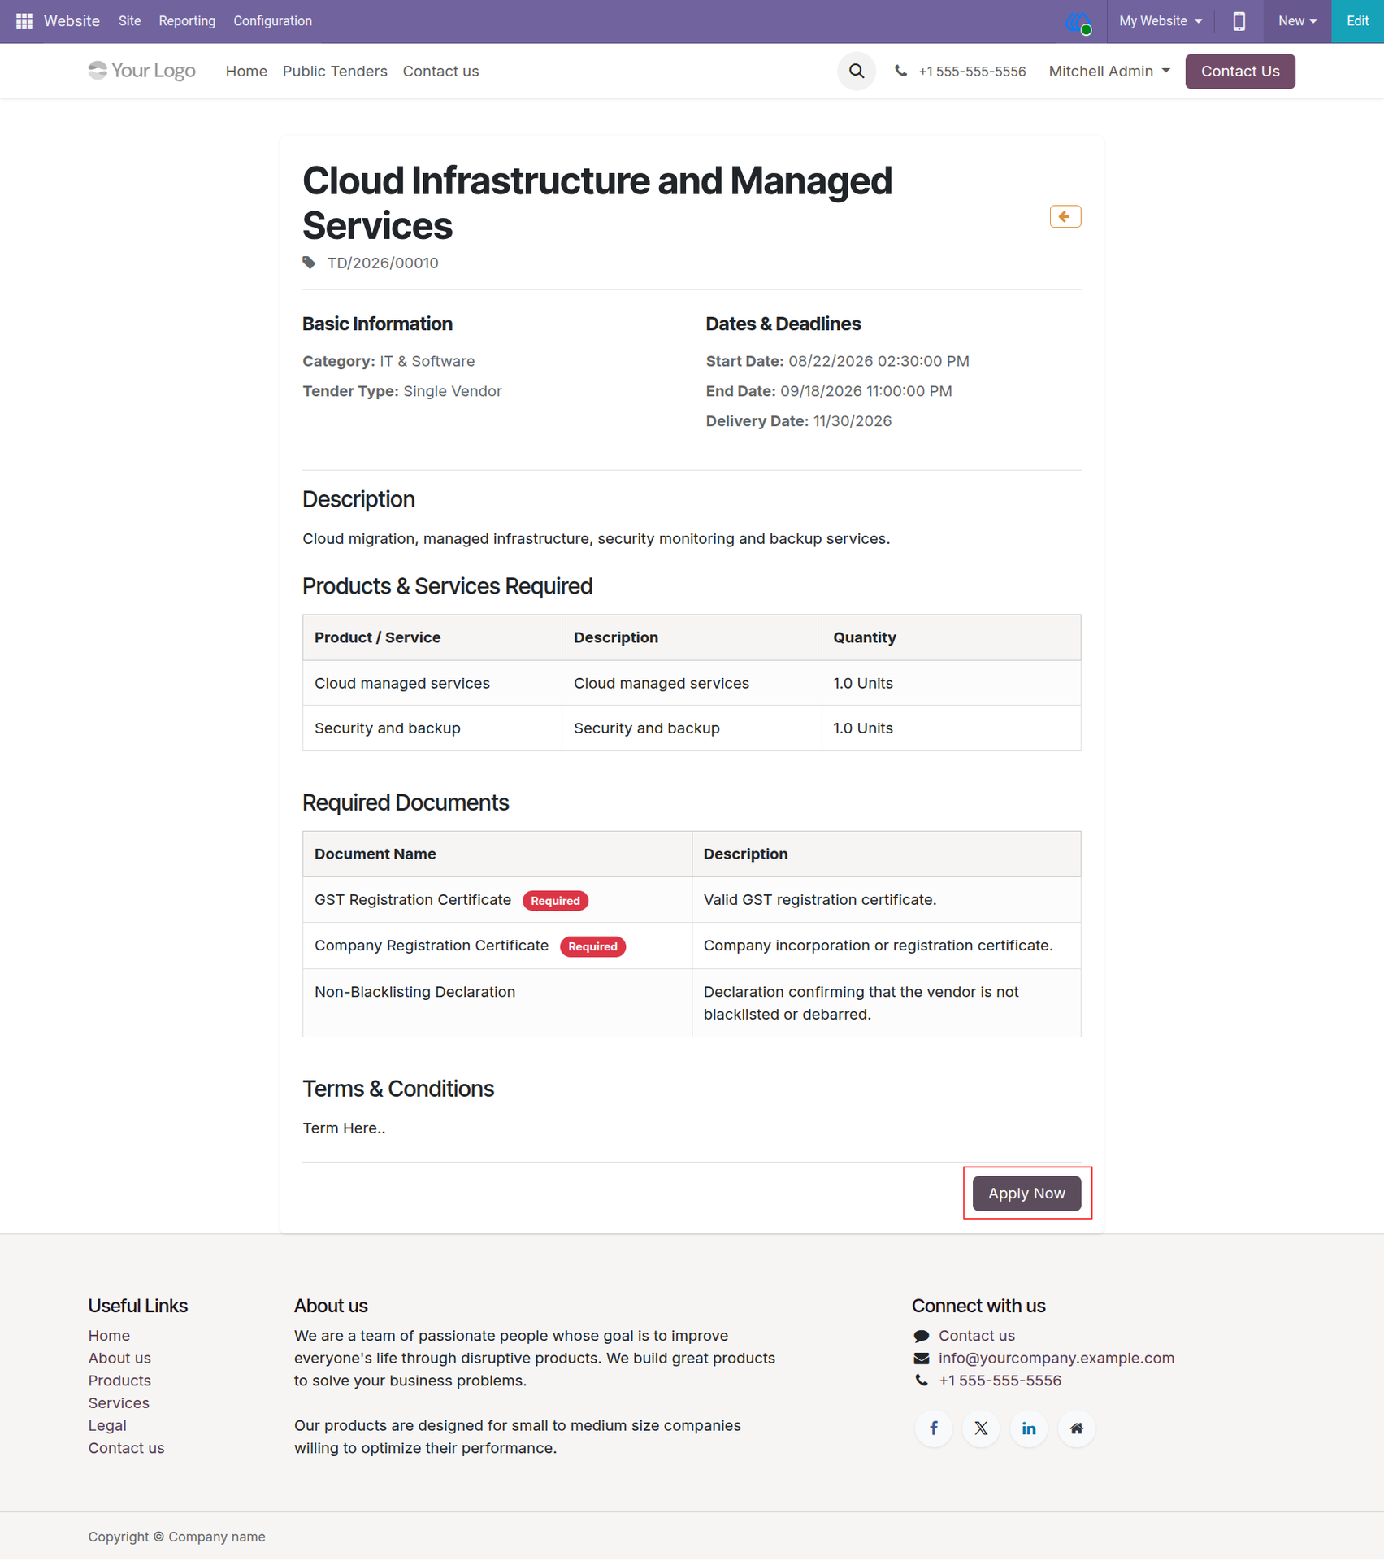Click the Edit button
This screenshot has height=1561, width=1384.
point(1356,21)
